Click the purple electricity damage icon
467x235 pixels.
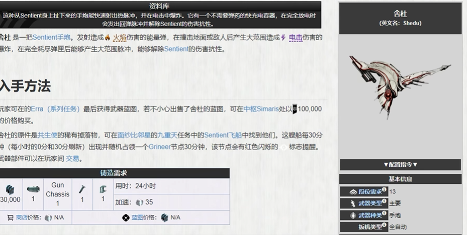[283, 38]
